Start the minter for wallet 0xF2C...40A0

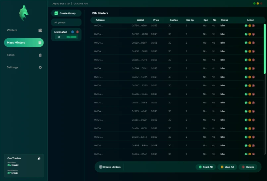point(246,34)
